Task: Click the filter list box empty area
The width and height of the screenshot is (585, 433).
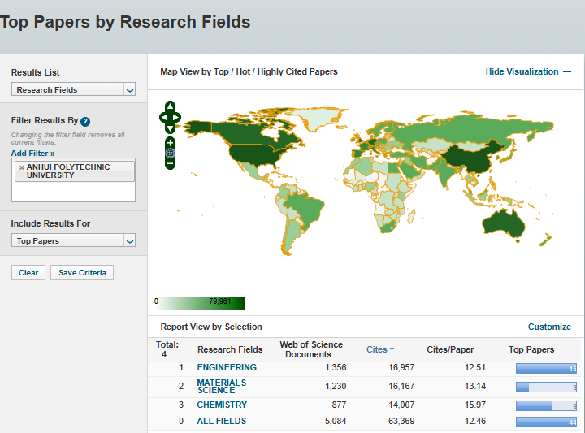Action: pyautogui.click(x=73, y=191)
